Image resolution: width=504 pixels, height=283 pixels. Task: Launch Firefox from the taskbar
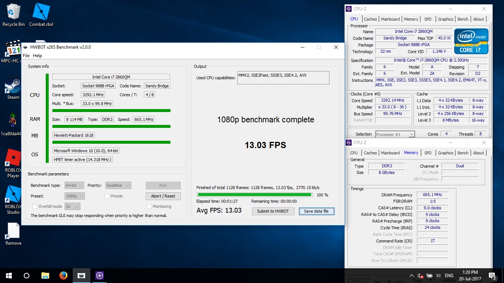pos(63,275)
